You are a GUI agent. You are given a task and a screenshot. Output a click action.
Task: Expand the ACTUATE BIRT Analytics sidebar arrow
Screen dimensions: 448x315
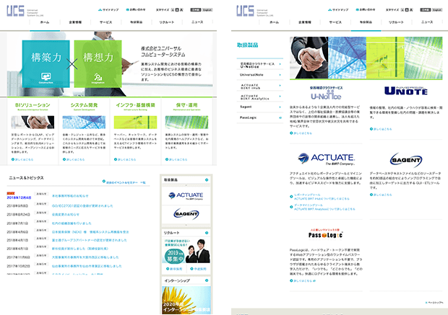[x=280, y=97]
